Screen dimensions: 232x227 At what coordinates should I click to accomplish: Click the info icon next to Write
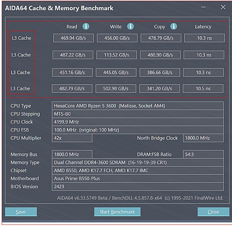point(130,26)
